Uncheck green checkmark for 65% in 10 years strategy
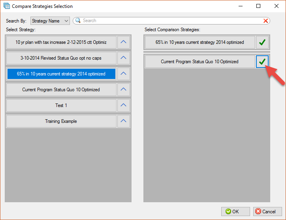This screenshot has width=286, height=220. point(262,42)
